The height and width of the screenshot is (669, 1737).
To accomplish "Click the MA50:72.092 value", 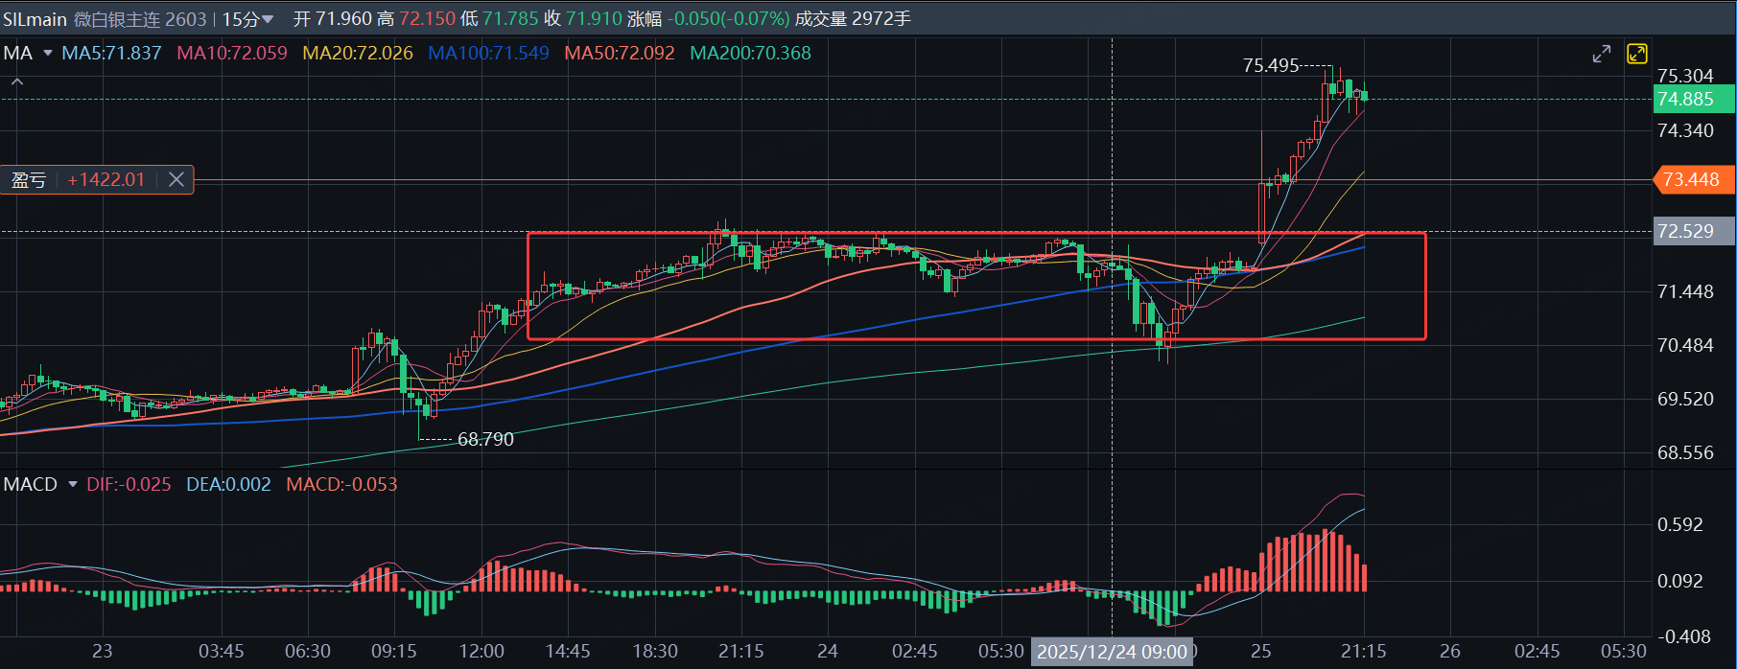I will coord(620,54).
